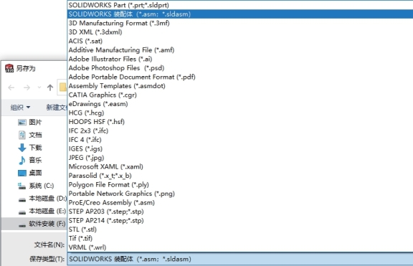Select 3D Manufacturing Format (*.3mf)

pos(240,23)
